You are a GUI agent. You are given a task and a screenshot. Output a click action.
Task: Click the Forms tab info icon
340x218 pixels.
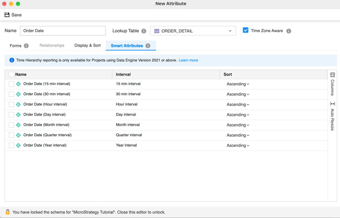[x=26, y=46]
